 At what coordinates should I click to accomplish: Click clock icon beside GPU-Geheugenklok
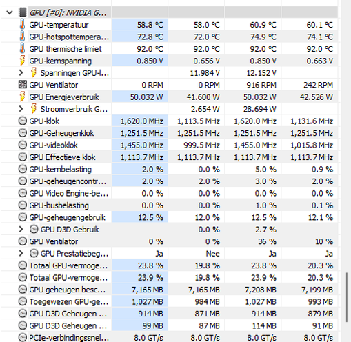coord(22,133)
